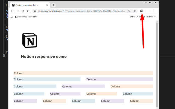Minimize the browser window
This screenshot has width=175, height=109.
tap(146, 2)
